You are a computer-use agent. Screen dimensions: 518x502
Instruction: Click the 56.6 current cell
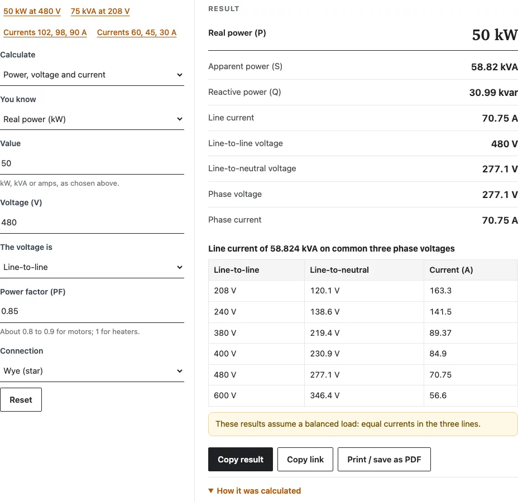pos(471,395)
